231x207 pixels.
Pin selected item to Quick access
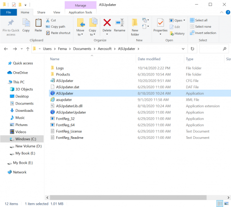pos(11,27)
